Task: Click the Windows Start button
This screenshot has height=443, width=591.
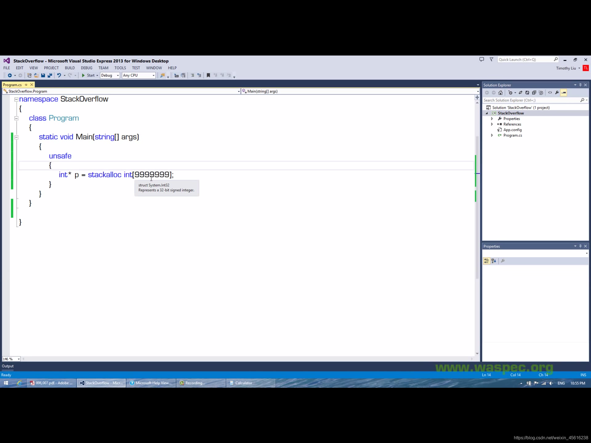Action: tap(6, 383)
